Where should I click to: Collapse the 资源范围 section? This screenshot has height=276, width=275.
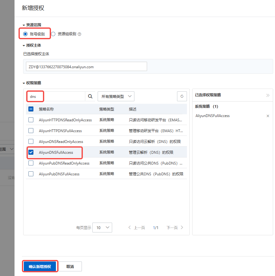click(24, 25)
